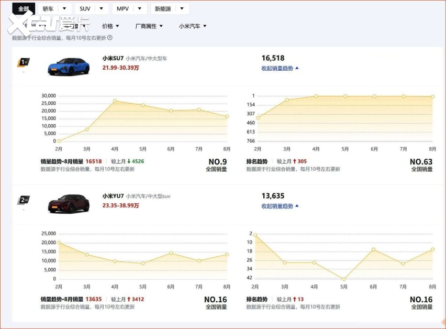Click the SU7 price 21.99-30.39万

coord(120,68)
